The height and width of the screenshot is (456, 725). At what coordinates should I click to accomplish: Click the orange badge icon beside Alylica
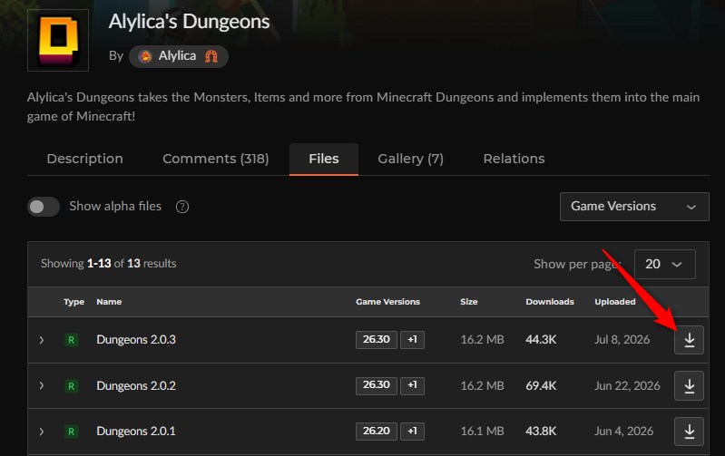[211, 56]
